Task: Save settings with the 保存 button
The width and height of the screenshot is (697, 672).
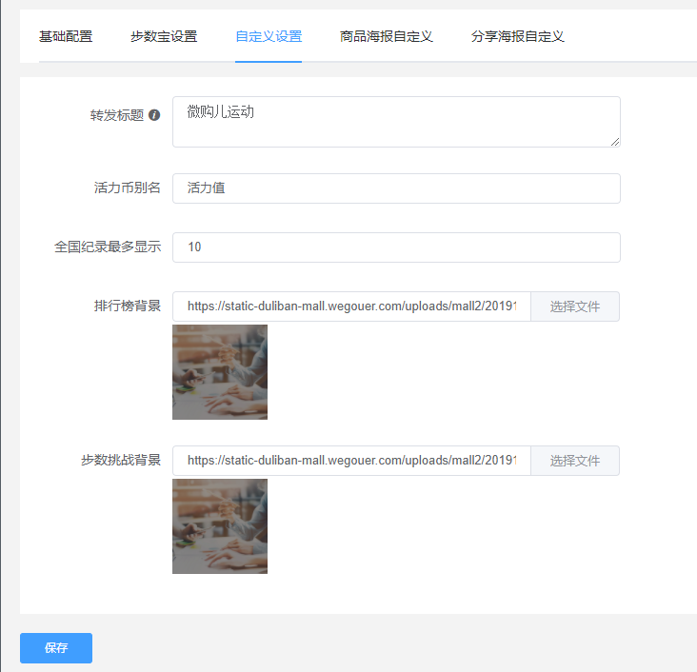Action: [x=56, y=648]
